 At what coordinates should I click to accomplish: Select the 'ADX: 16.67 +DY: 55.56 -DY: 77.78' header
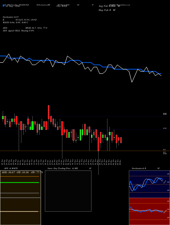[x=22, y=172]
